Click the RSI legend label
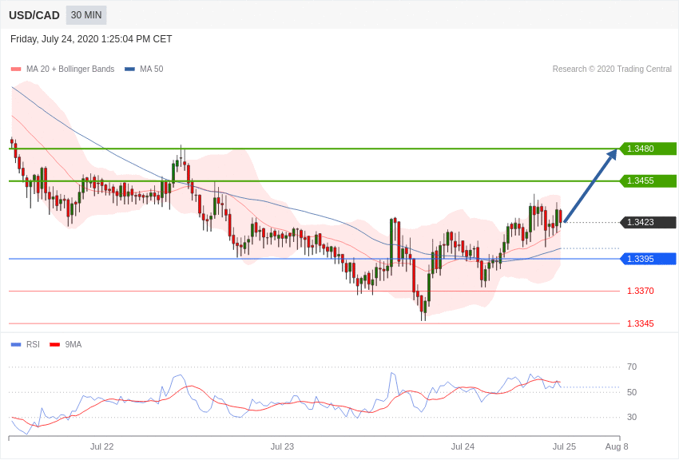 point(33,344)
